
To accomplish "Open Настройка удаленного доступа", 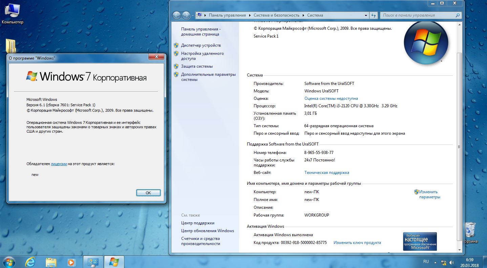I will click(x=202, y=56).
